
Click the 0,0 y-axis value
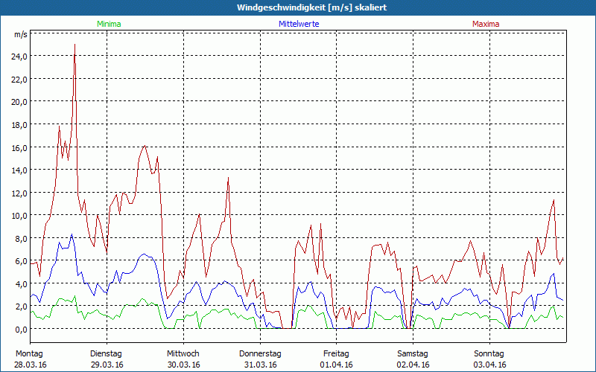coord(22,329)
